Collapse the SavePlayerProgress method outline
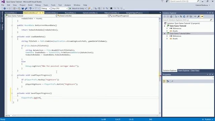Image resolution: width=215 pixels, height=121 pixels. 12,93
